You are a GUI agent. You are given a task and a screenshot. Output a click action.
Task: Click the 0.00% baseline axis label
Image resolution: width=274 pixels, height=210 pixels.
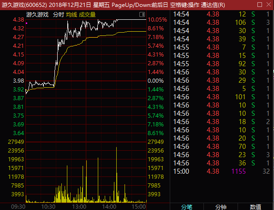(x=155, y=81)
